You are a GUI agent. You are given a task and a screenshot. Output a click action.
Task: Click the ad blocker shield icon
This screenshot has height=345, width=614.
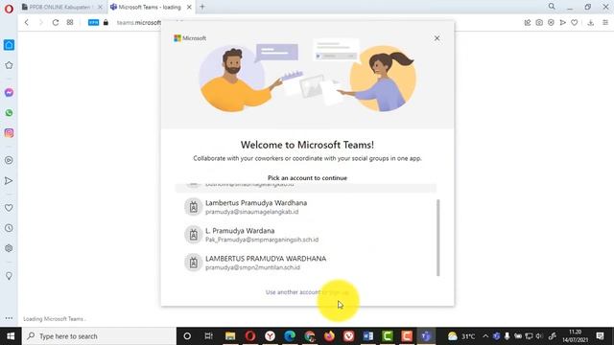(551, 23)
